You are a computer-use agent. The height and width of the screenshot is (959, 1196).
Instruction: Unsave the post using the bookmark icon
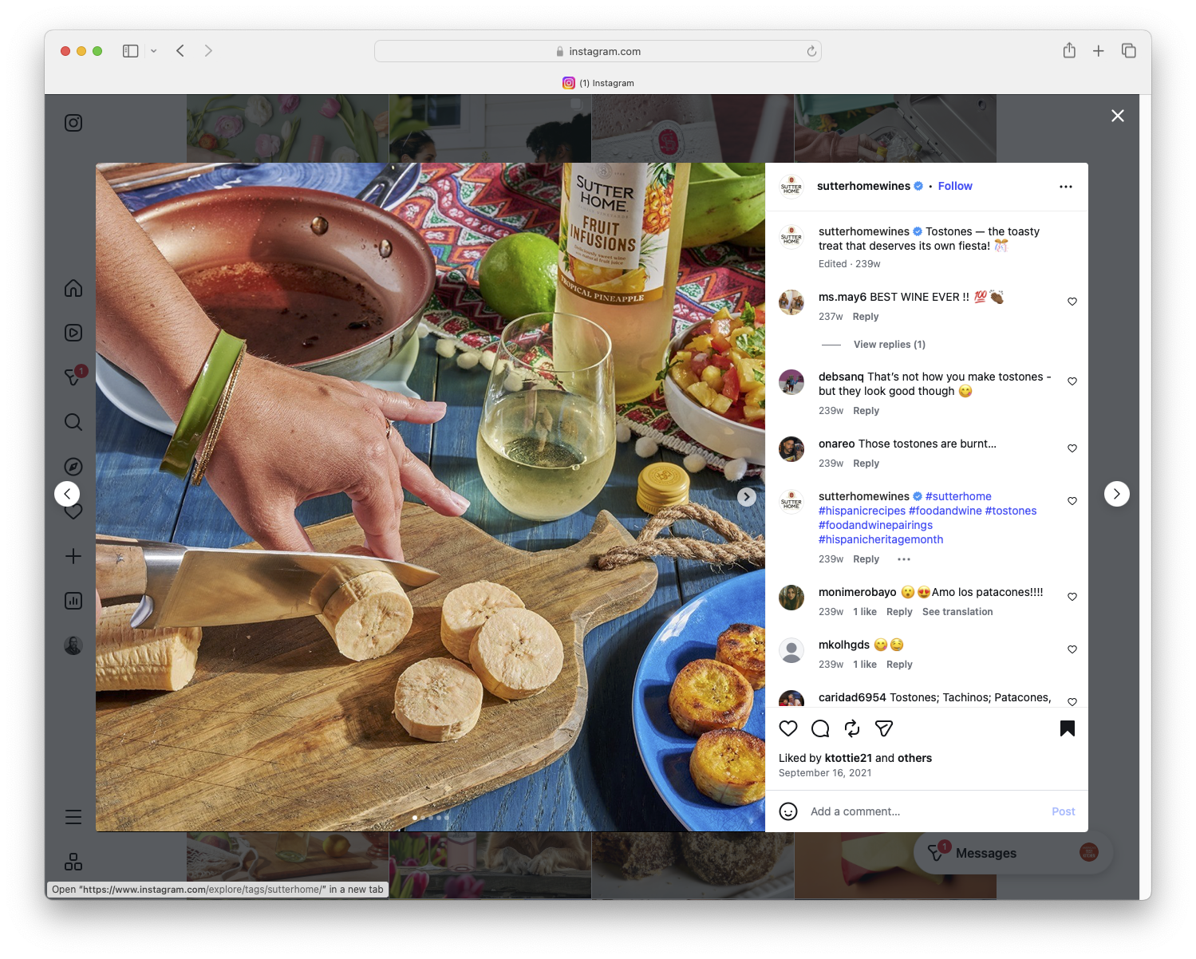click(1067, 728)
